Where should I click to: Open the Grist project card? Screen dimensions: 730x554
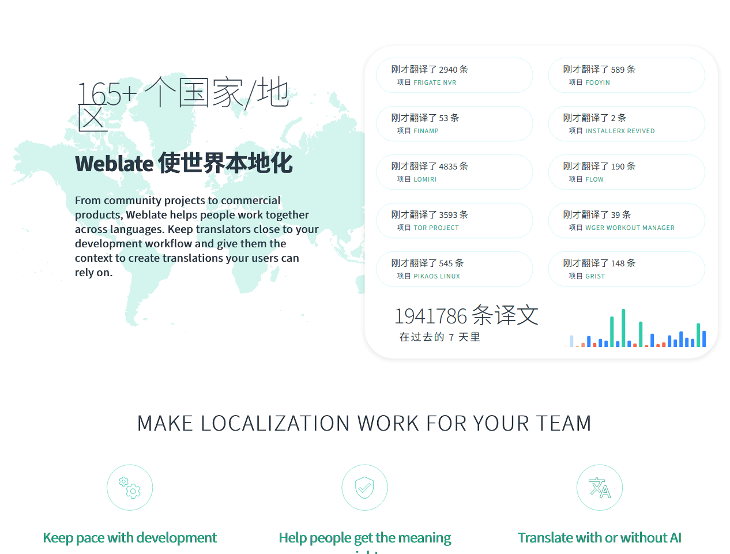627,269
